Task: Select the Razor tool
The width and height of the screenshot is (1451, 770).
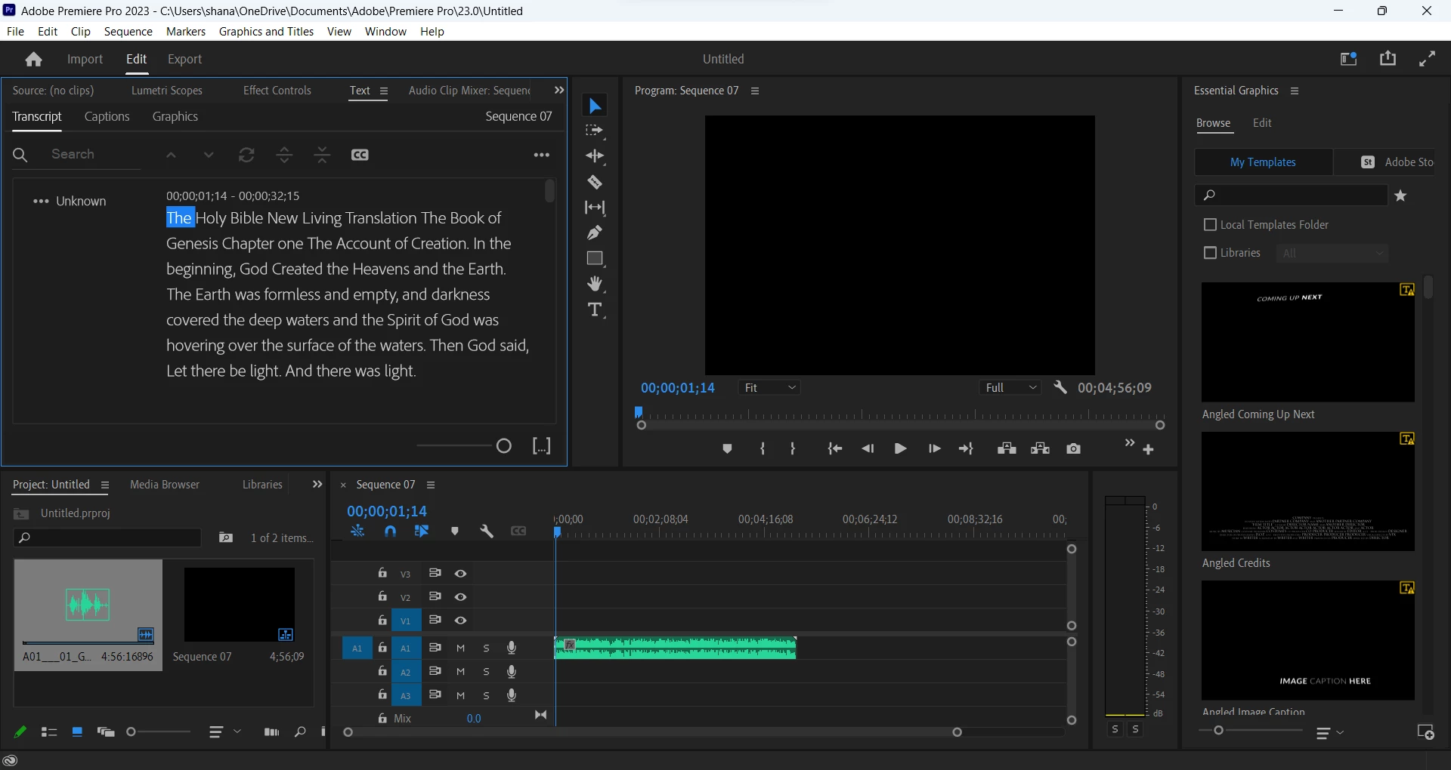Action: click(595, 182)
